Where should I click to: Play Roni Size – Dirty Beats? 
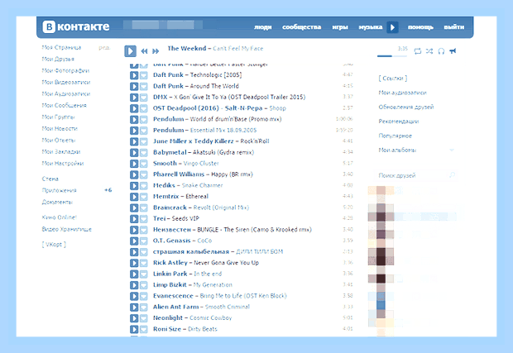coord(134,329)
